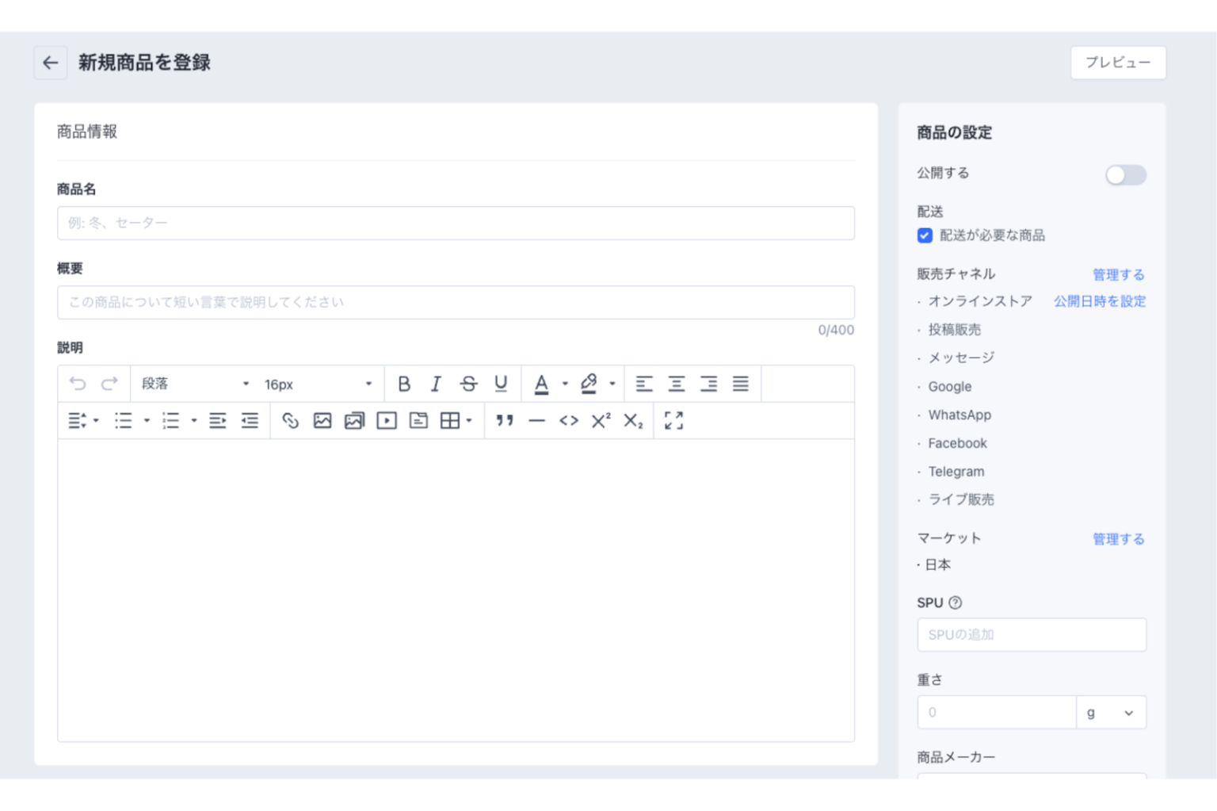Screen dimensions: 1217x811
Task: Apply superscript formatting
Action: tap(601, 421)
